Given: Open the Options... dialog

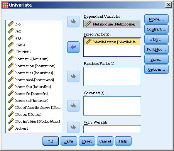Looking at the screenshot, I should pyautogui.click(x=156, y=70).
